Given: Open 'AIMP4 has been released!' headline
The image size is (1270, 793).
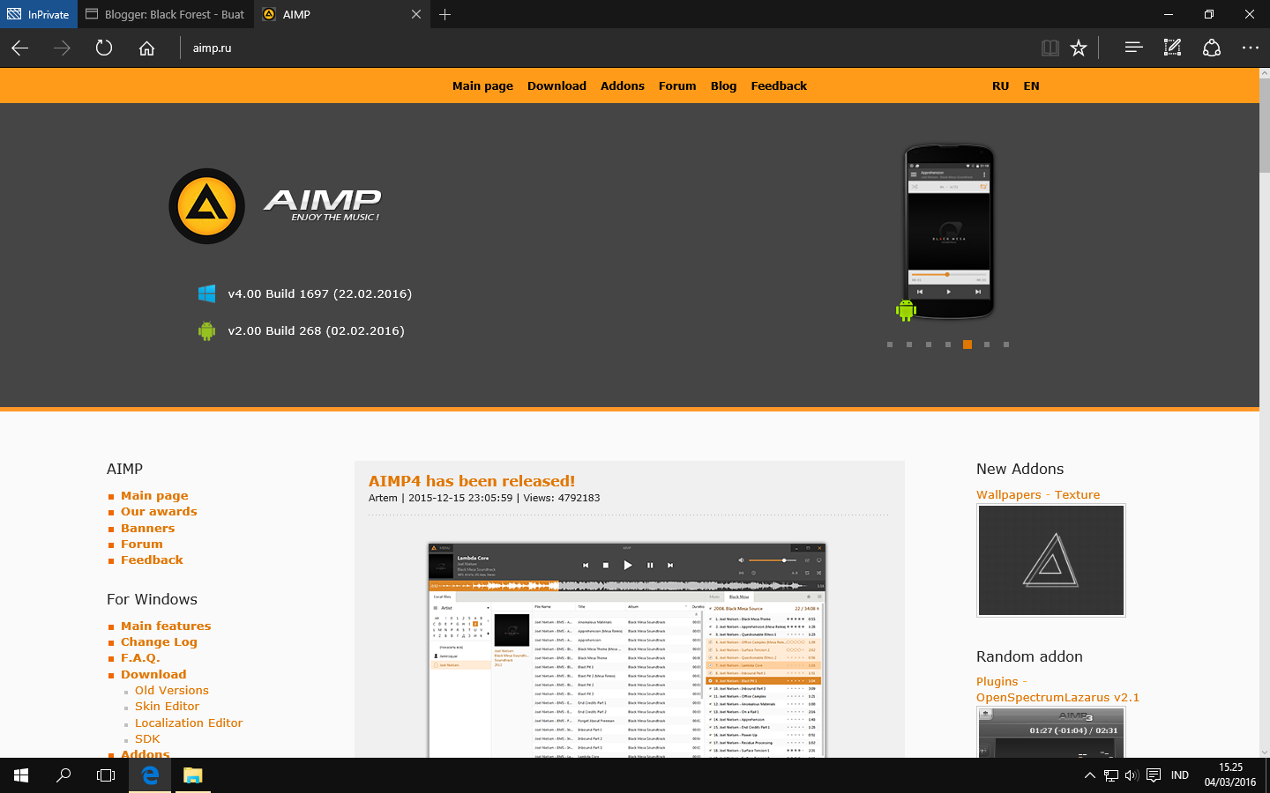Looking at the screenshot, I should (x=472, y=481).
